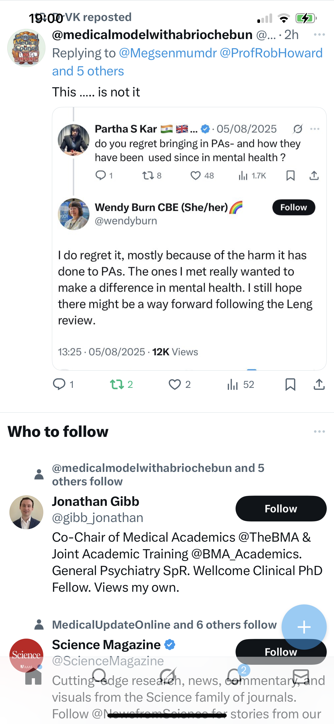This screenshot has height=724, width=334.
Task: Follow Wendy Burn CBE
Action: click(x=294, y=207)
